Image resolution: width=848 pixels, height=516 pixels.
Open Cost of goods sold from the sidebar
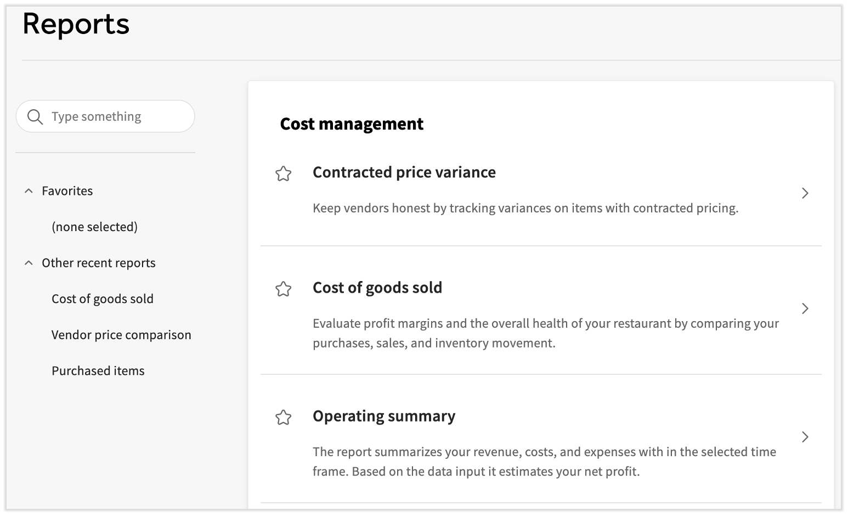102,299
